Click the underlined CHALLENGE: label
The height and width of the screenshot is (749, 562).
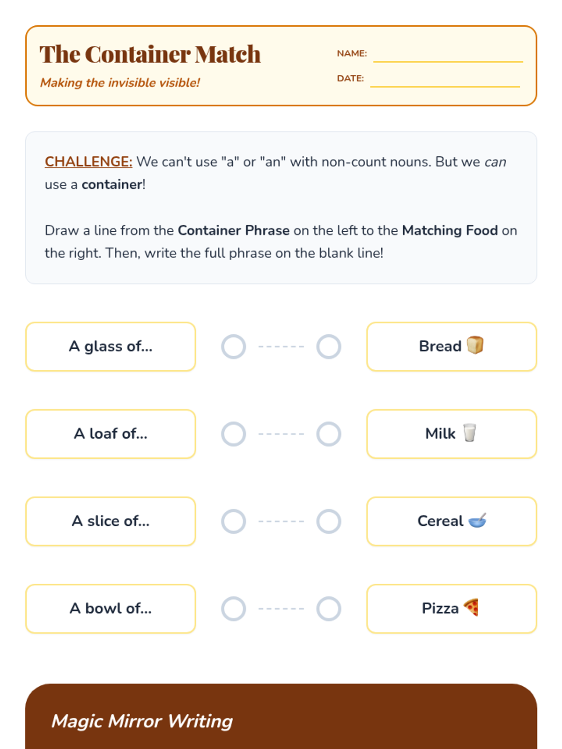89,162
